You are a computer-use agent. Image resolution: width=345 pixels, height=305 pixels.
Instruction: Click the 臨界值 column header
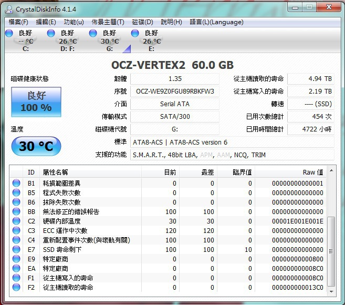(x=236, y=172)
